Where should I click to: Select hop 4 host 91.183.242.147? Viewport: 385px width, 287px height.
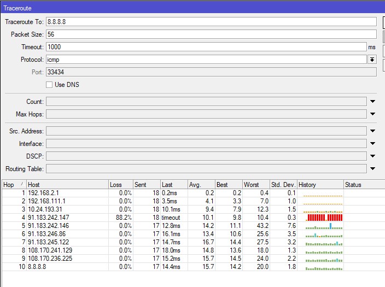48,218
